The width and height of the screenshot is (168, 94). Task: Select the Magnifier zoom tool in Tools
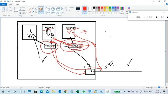(36, 12)
